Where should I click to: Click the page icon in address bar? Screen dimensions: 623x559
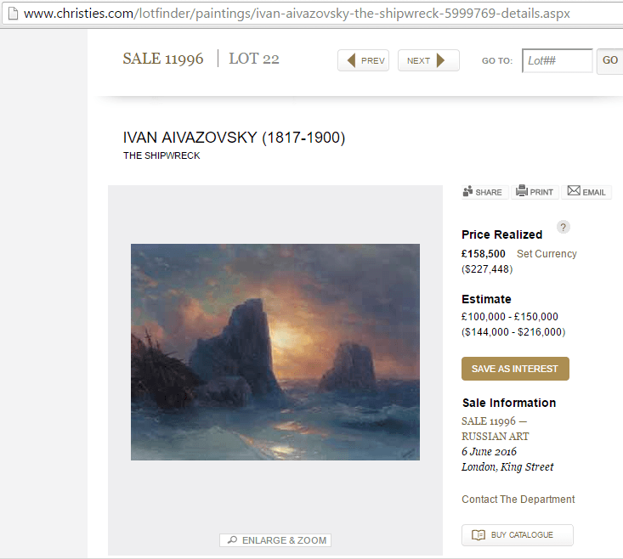10,14
